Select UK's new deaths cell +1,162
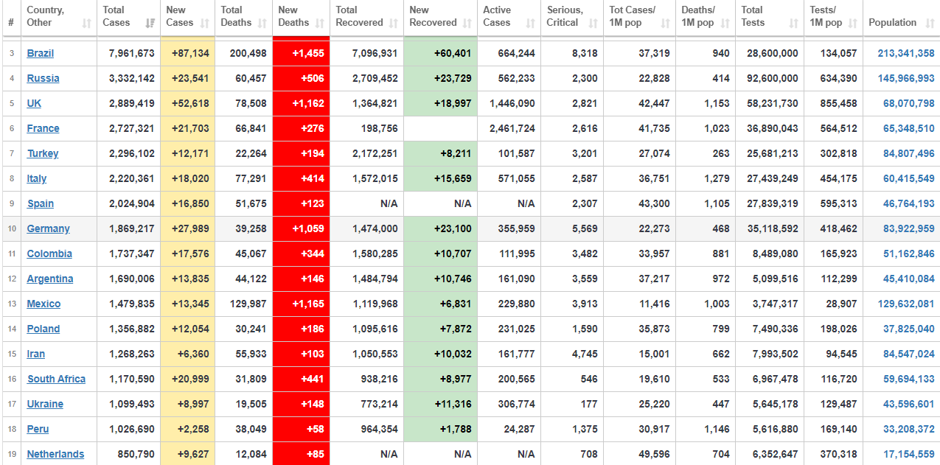 click(x=302, y=103)
